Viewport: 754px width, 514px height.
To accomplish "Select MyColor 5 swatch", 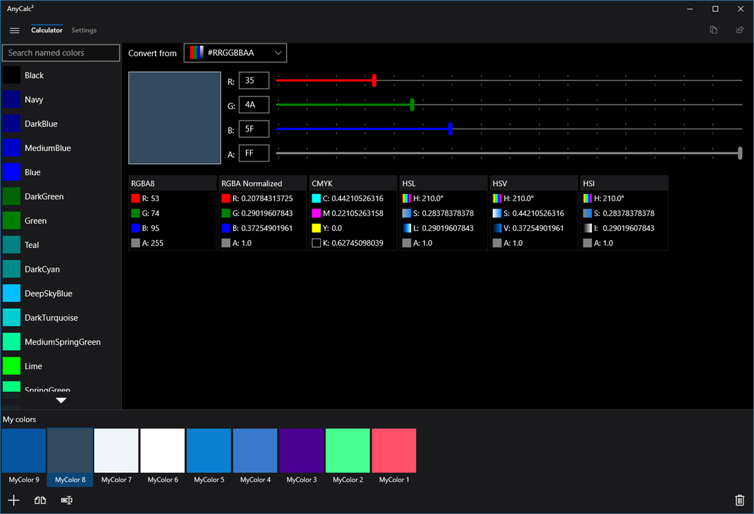I will [x=208, y=450].
